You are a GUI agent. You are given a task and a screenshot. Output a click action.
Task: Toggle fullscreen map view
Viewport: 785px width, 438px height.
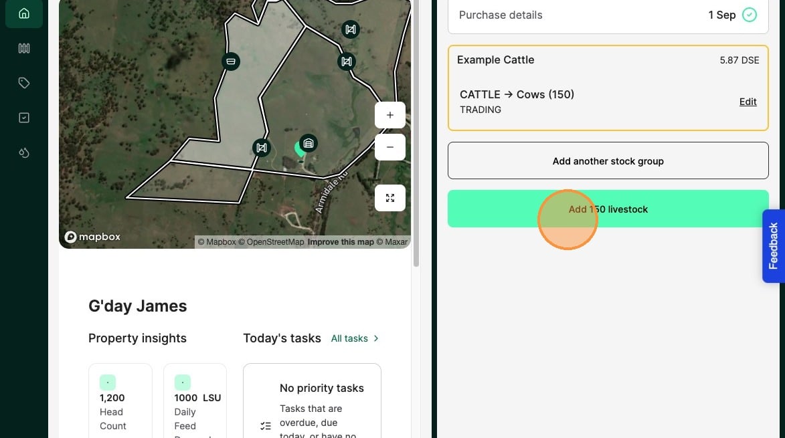pyautogui.click(x=390, y=198)
